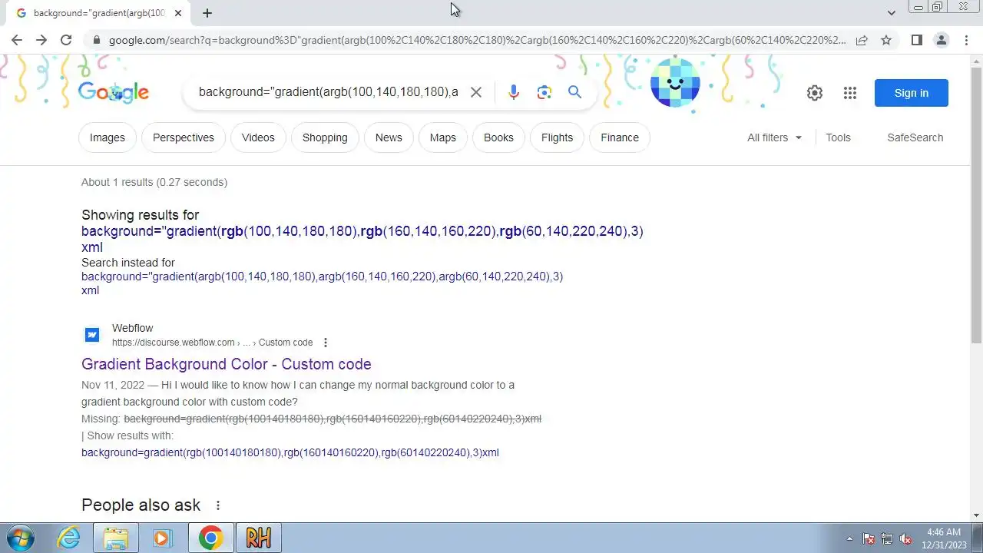
Task: Search by image with Google Lens
Action: [544, 92]
